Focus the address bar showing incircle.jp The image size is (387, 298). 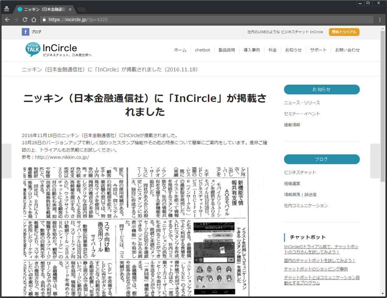click(207, 20)
